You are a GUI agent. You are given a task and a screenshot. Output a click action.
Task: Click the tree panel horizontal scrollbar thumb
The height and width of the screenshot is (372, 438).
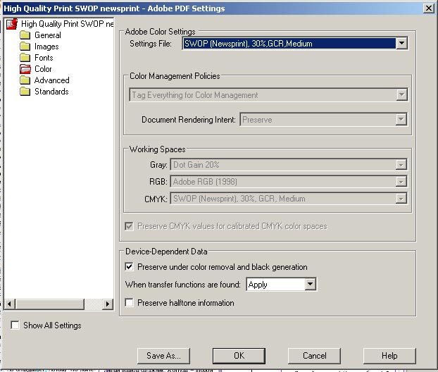click(x=50, y=304)
